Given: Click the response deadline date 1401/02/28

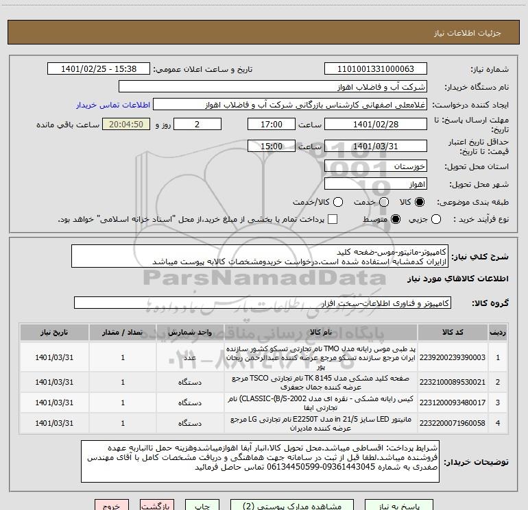Looking at the screenshot, I should coord(376,124).
